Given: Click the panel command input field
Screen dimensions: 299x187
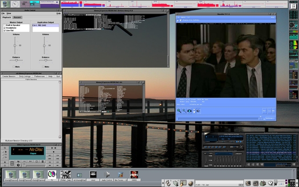Looking at the screenshot, I should pos(219,182).
